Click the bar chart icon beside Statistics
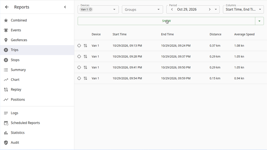The height and width of the screenshot is (150, 267). pos(6,133)
